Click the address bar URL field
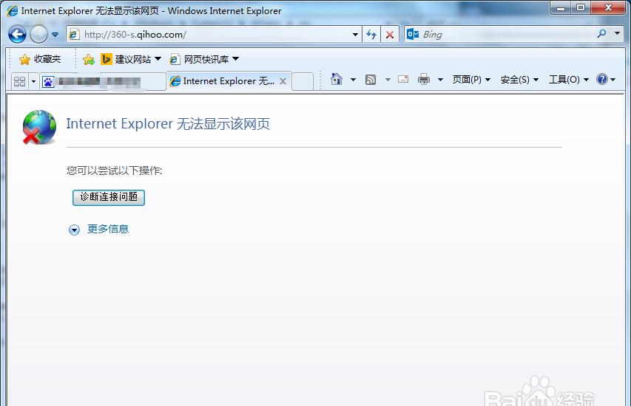The image size is (631, 406). tap(213, 35)
